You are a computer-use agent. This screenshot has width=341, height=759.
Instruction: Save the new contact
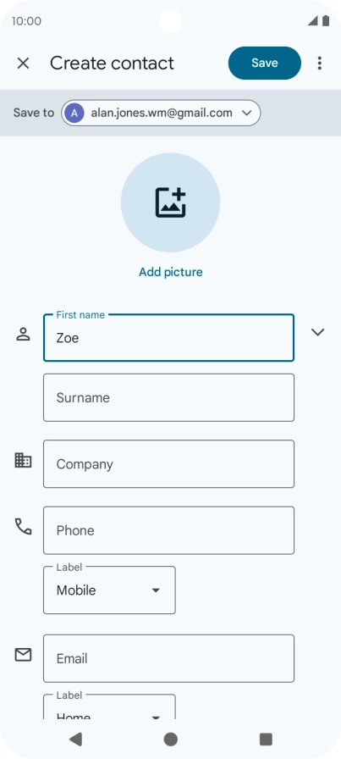point(265,63)
